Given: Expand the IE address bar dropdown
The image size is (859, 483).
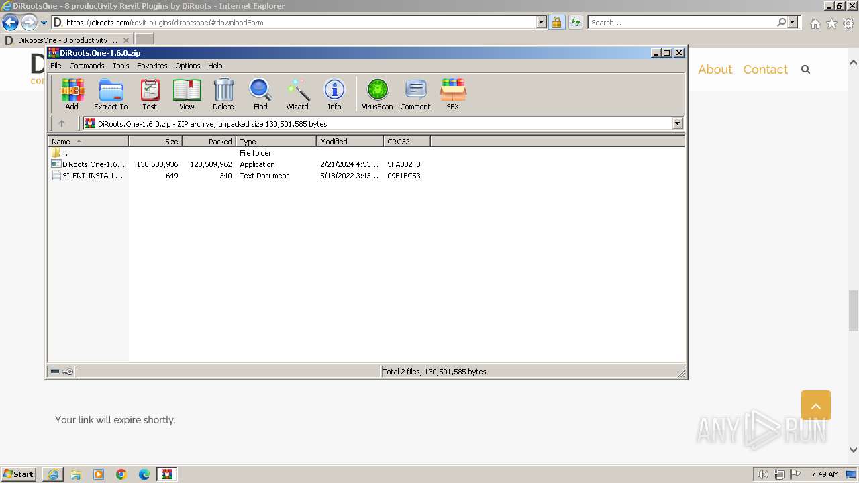Looking at the screenshot, I should (x=542, y=22).
